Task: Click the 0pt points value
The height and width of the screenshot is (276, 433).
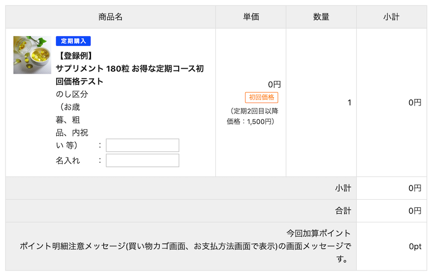Action: coord(415,246)
